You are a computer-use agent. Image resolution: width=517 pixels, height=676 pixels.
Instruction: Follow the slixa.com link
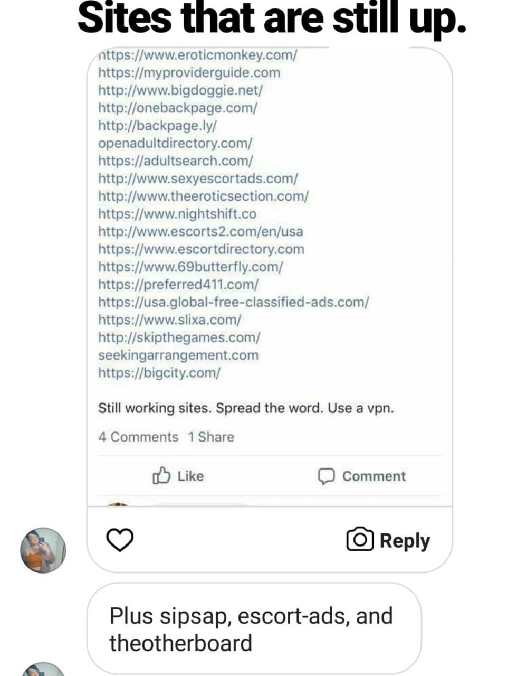point(170,320)
